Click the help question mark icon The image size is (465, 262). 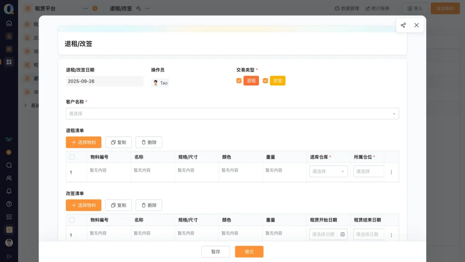click(9, 204)
